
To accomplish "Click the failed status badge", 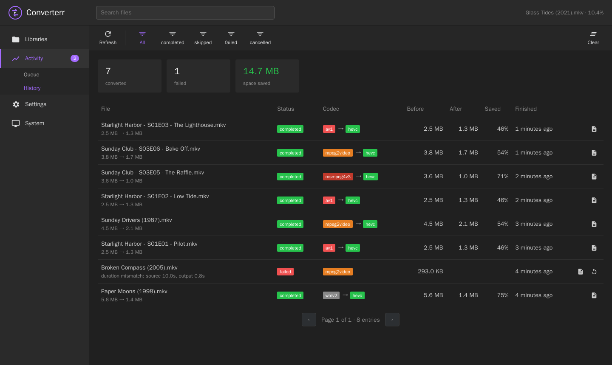I will pos(286,272).
